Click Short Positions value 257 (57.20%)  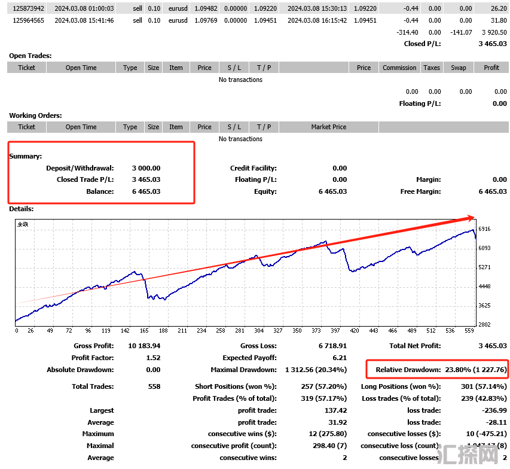pyautogui.click(x=324, y=386)
